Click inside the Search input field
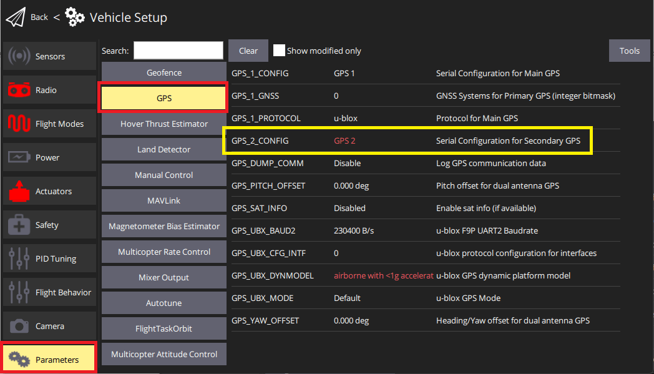The width and height of the screenshot is (654, 374). [x=178, y=50]
